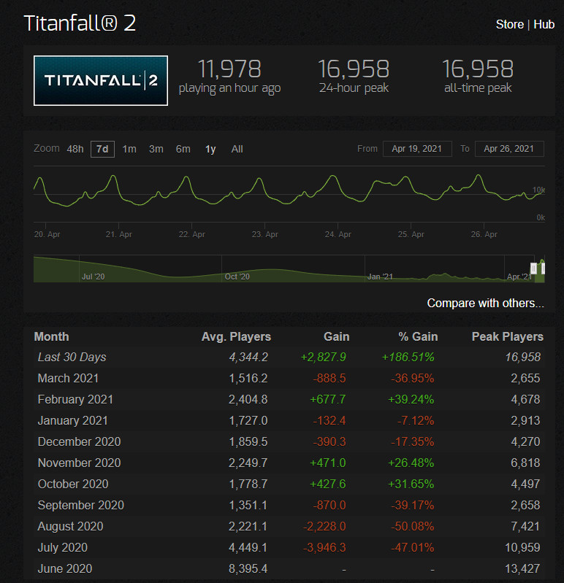Select the January 2021 row label
The height and width of the screenshot is (583, 564).
[72, 420]
